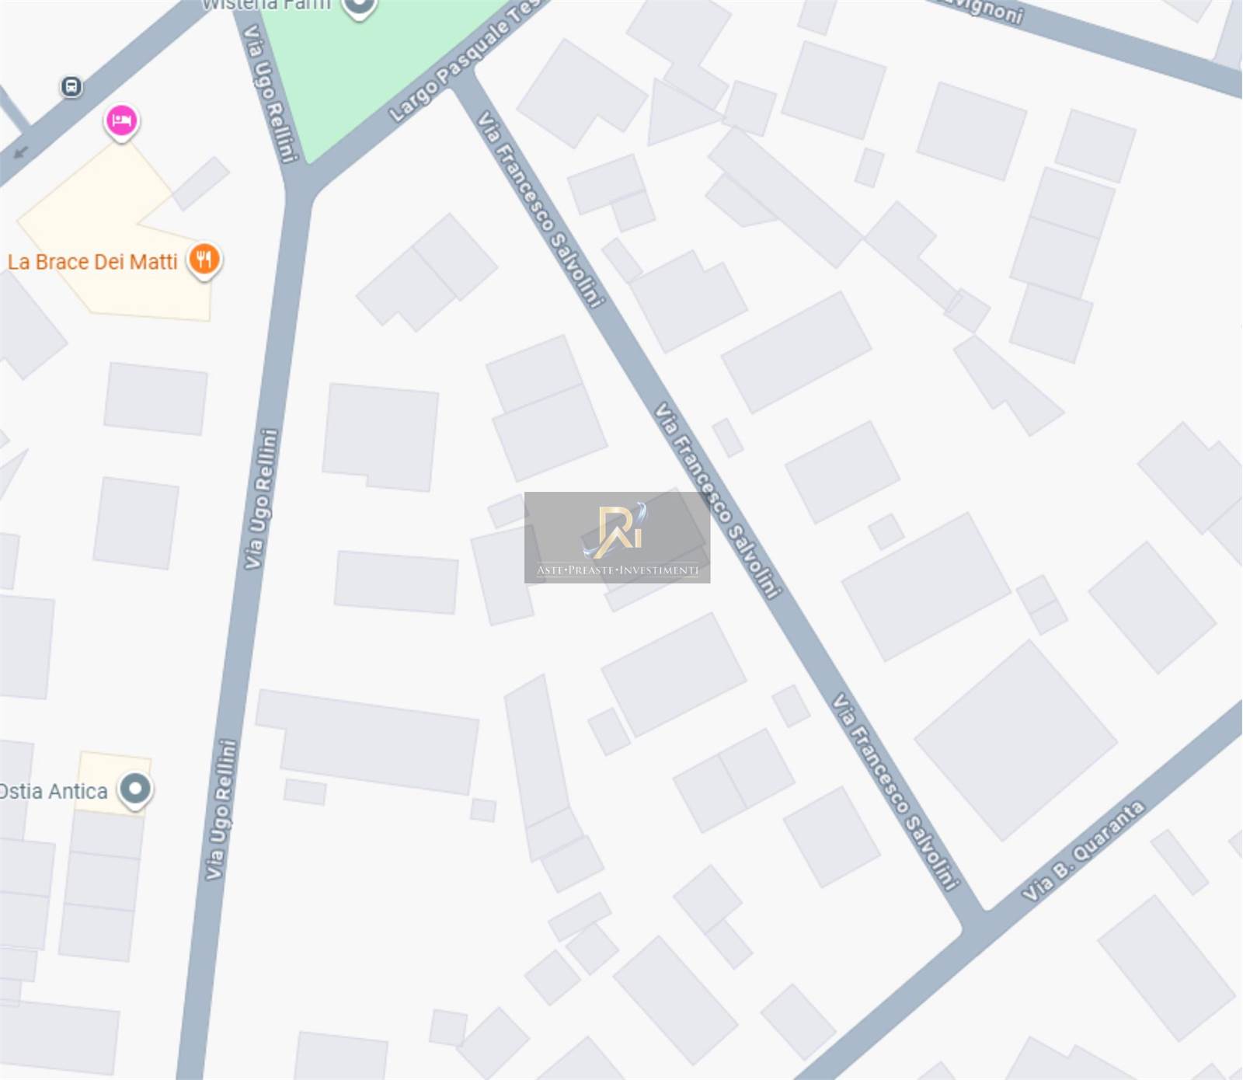
Task: Click the Ostia Antica location pin
Action: pos(135,790)
